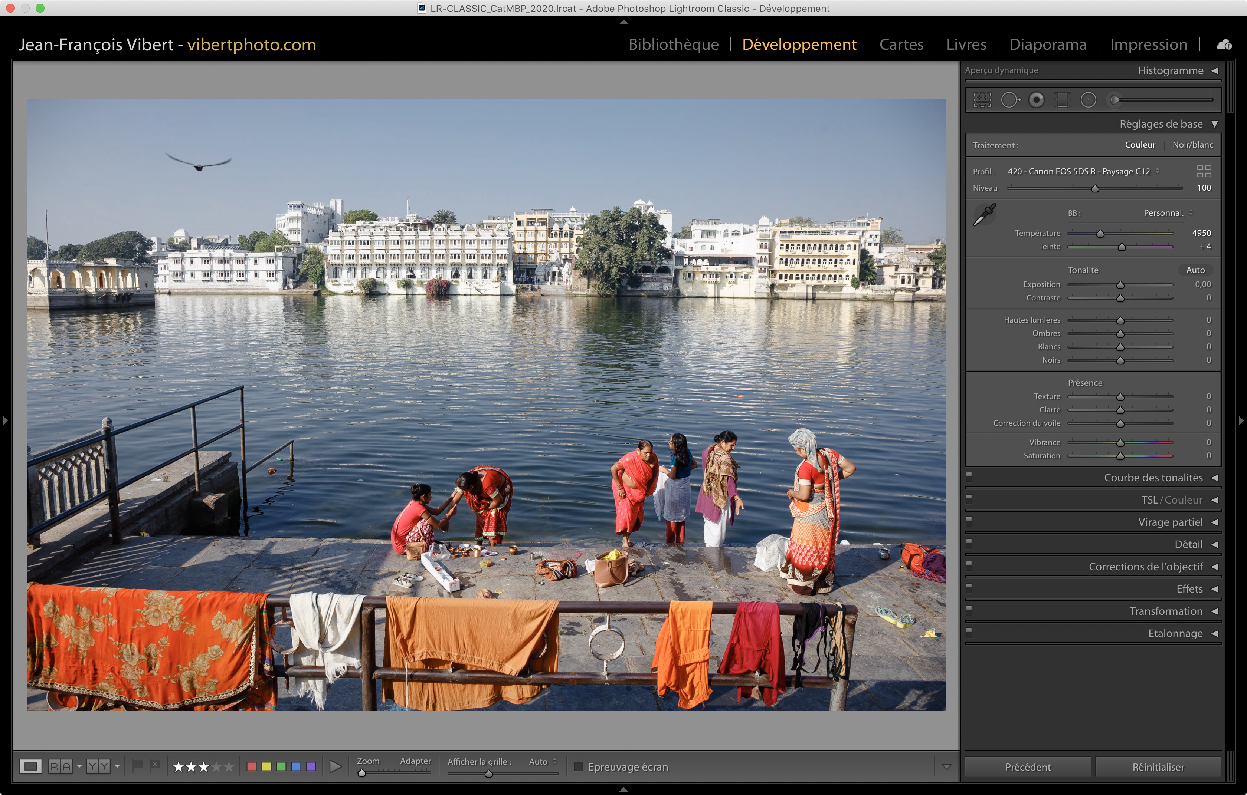Pick the Radial Filter tool
Screen dimensions: 1247x795
1088,100
